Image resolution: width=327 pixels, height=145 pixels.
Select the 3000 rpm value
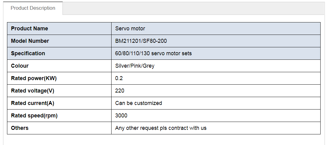pyautogui.click(x=121, y=116)
